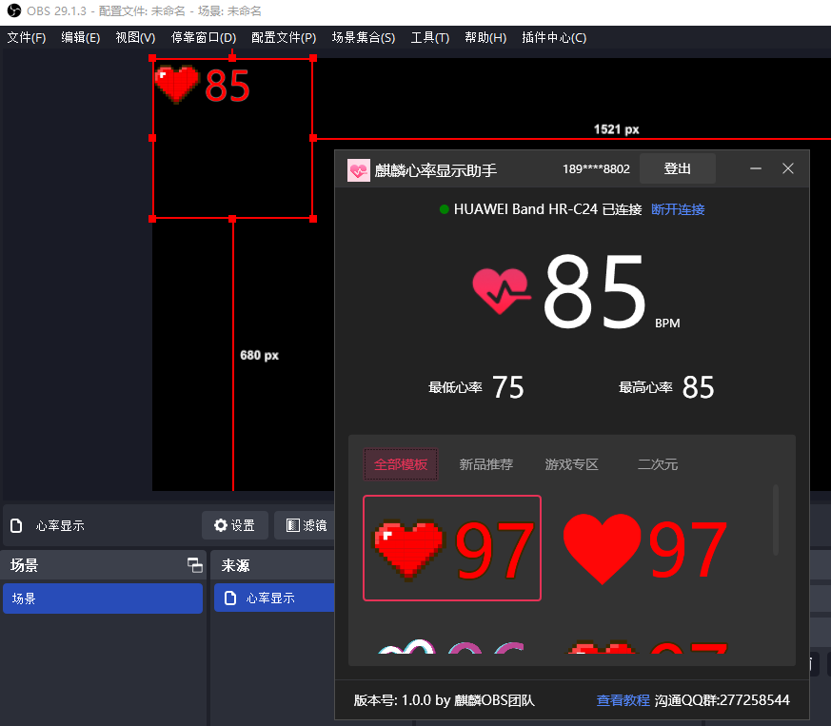831x726 pixels.
Task: Click the 登出 logout button
Action: [x=678, y=169]
